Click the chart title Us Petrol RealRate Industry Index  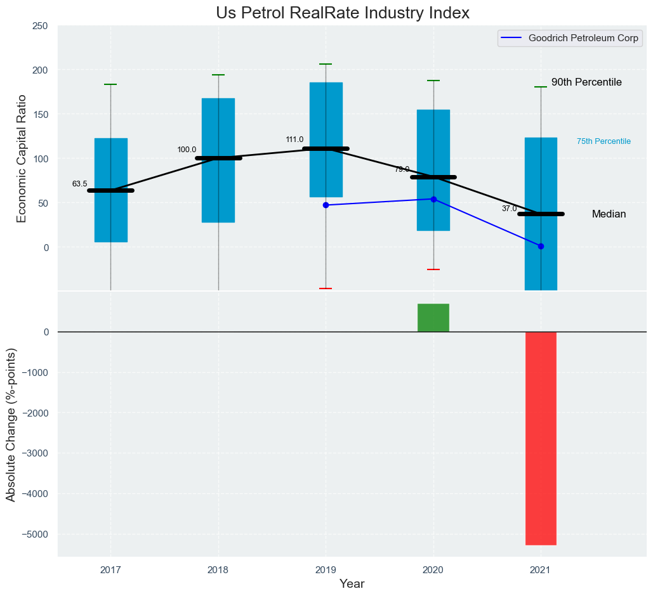click(343, 13)
